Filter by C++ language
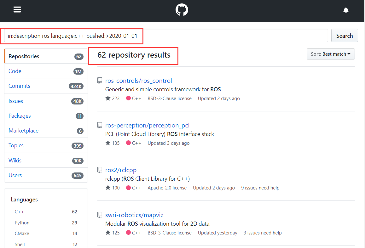This screenshot has width=365, height=248. click(46, 212)
